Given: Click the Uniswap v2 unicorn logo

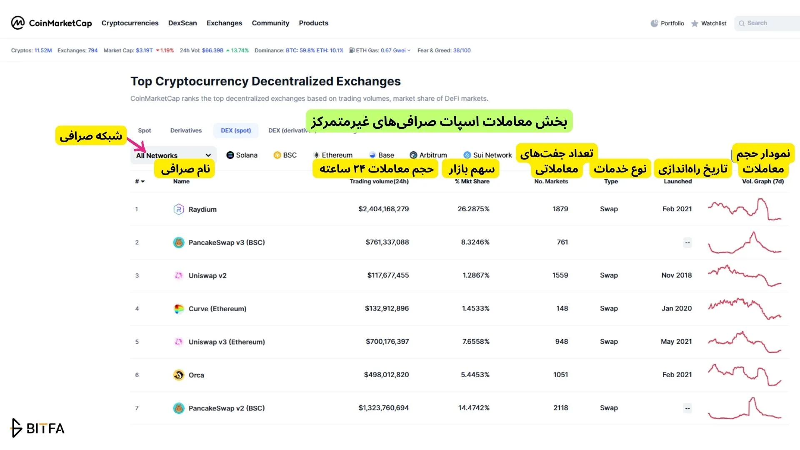Looking at the screenshot, I should 179,275.
